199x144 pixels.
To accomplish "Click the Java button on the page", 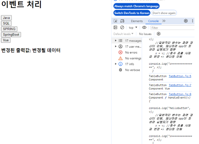I will pos(6,18).
